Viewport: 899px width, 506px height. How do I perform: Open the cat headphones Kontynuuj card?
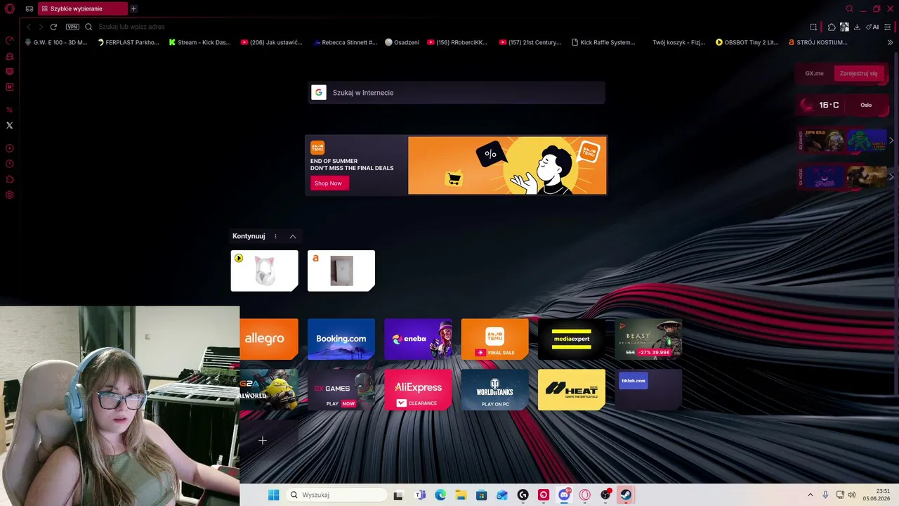[265, 271]
